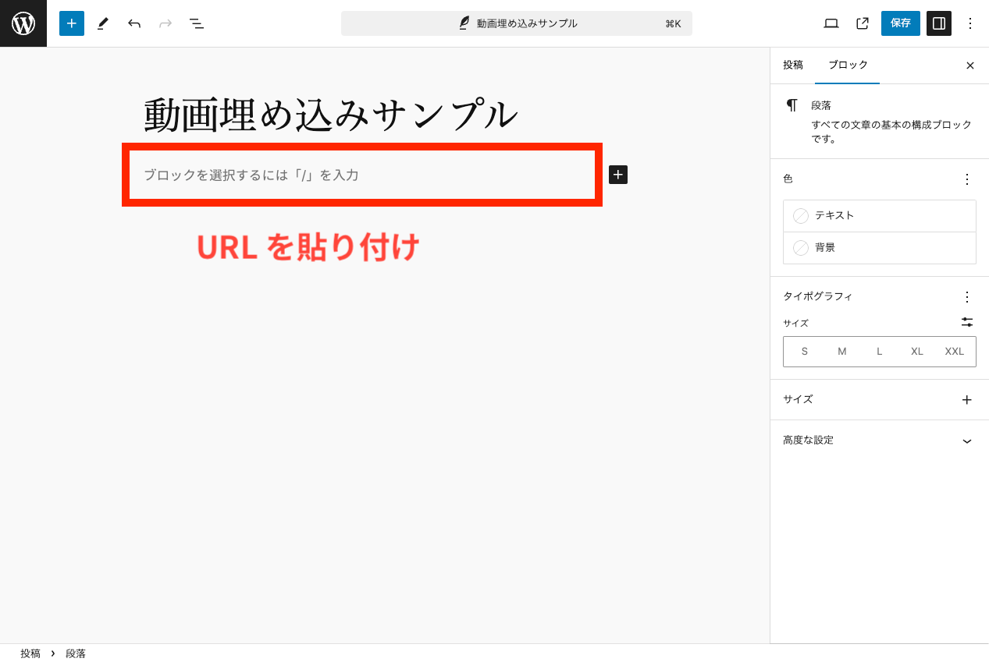Click the 段落 breadcrumb
The height and width of the screenshot is (662, 989).
(76, 653)
